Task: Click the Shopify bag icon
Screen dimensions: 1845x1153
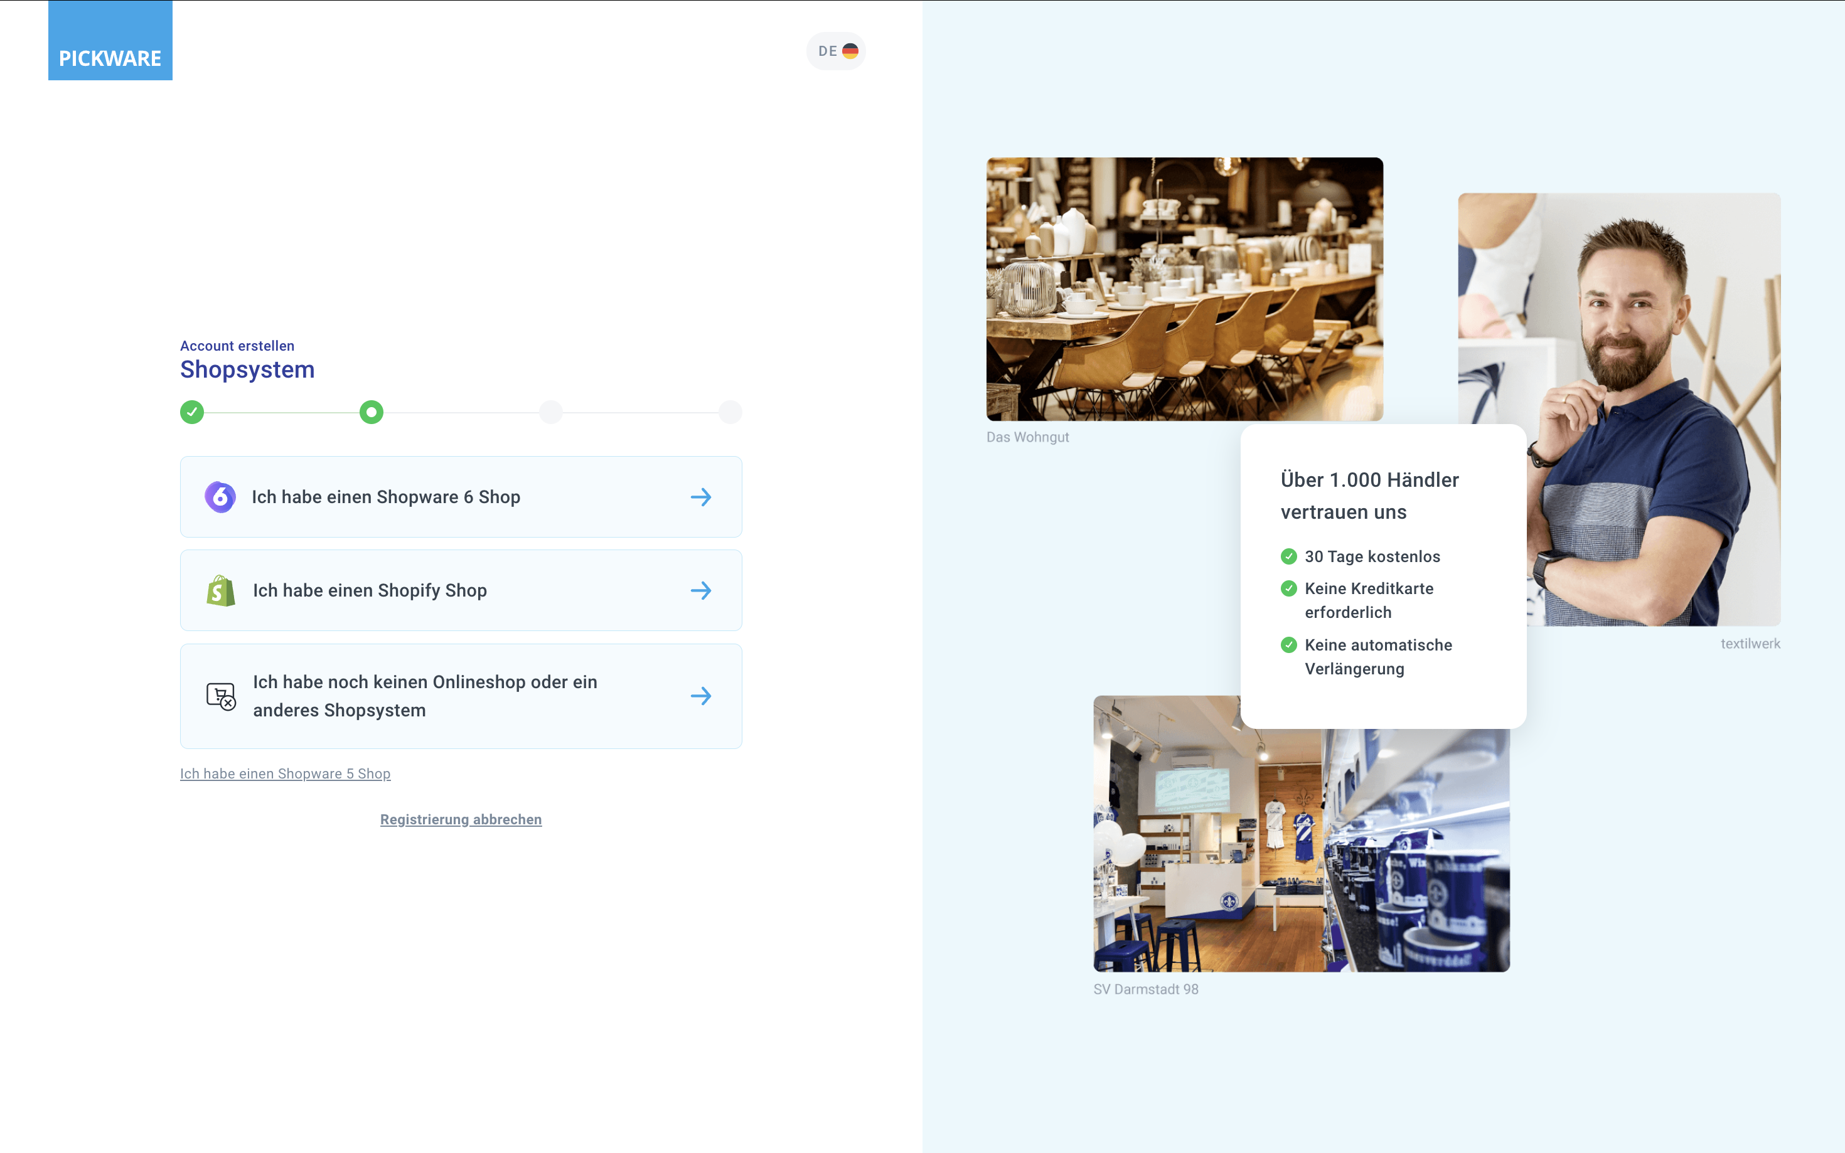Action: (x=220, y=591)
